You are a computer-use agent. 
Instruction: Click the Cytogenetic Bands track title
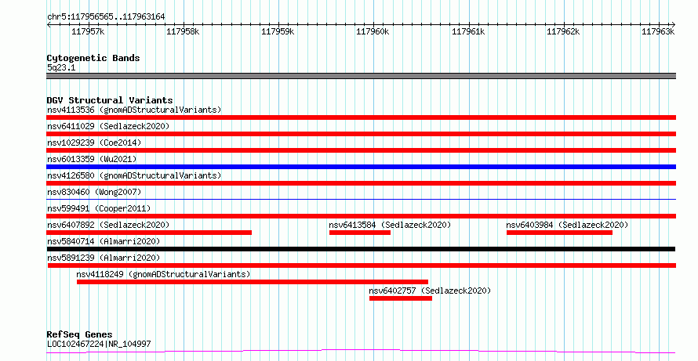coord(93,58)
